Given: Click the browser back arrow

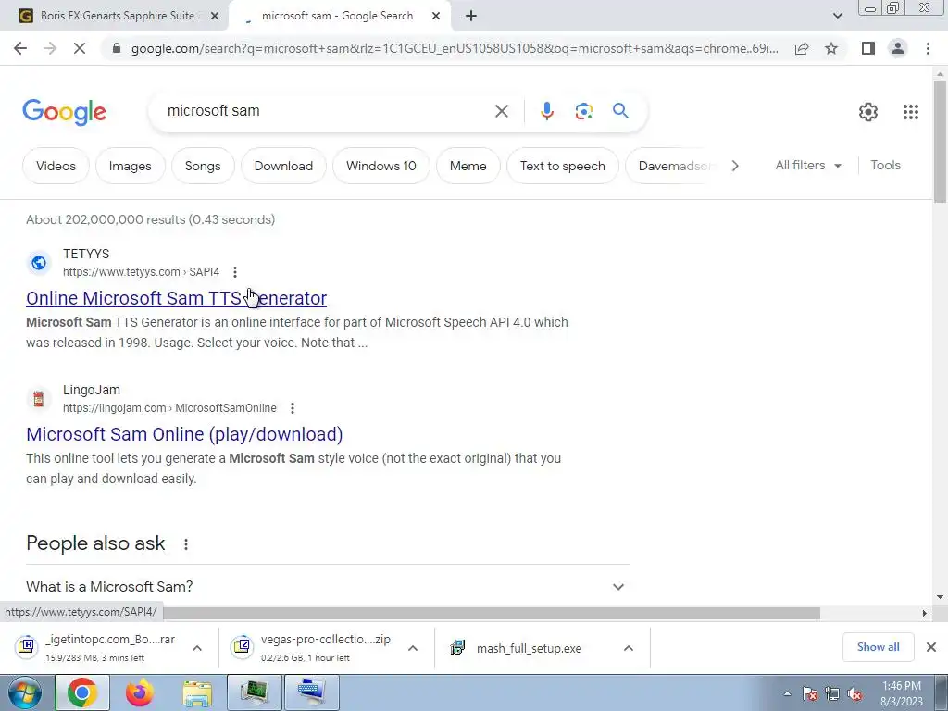Looking at the screenshot, I should coord(20,48).
